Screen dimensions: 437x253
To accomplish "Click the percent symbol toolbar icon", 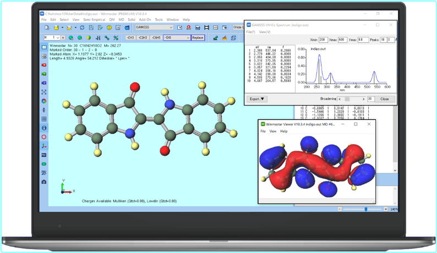I will tap(116, 37).
